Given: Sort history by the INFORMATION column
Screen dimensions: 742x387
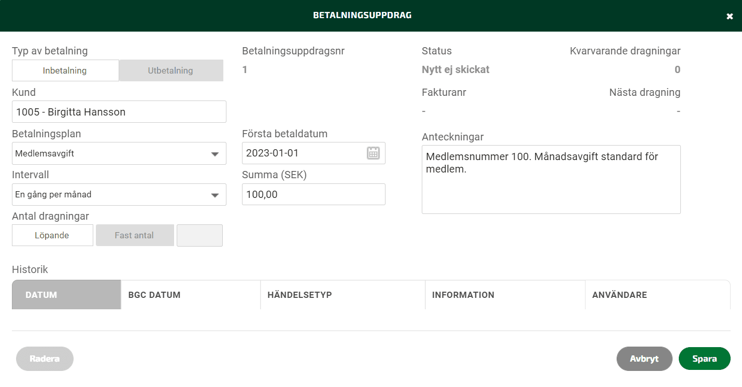Looking at the screenshot, I should click(x=505, y=295).
